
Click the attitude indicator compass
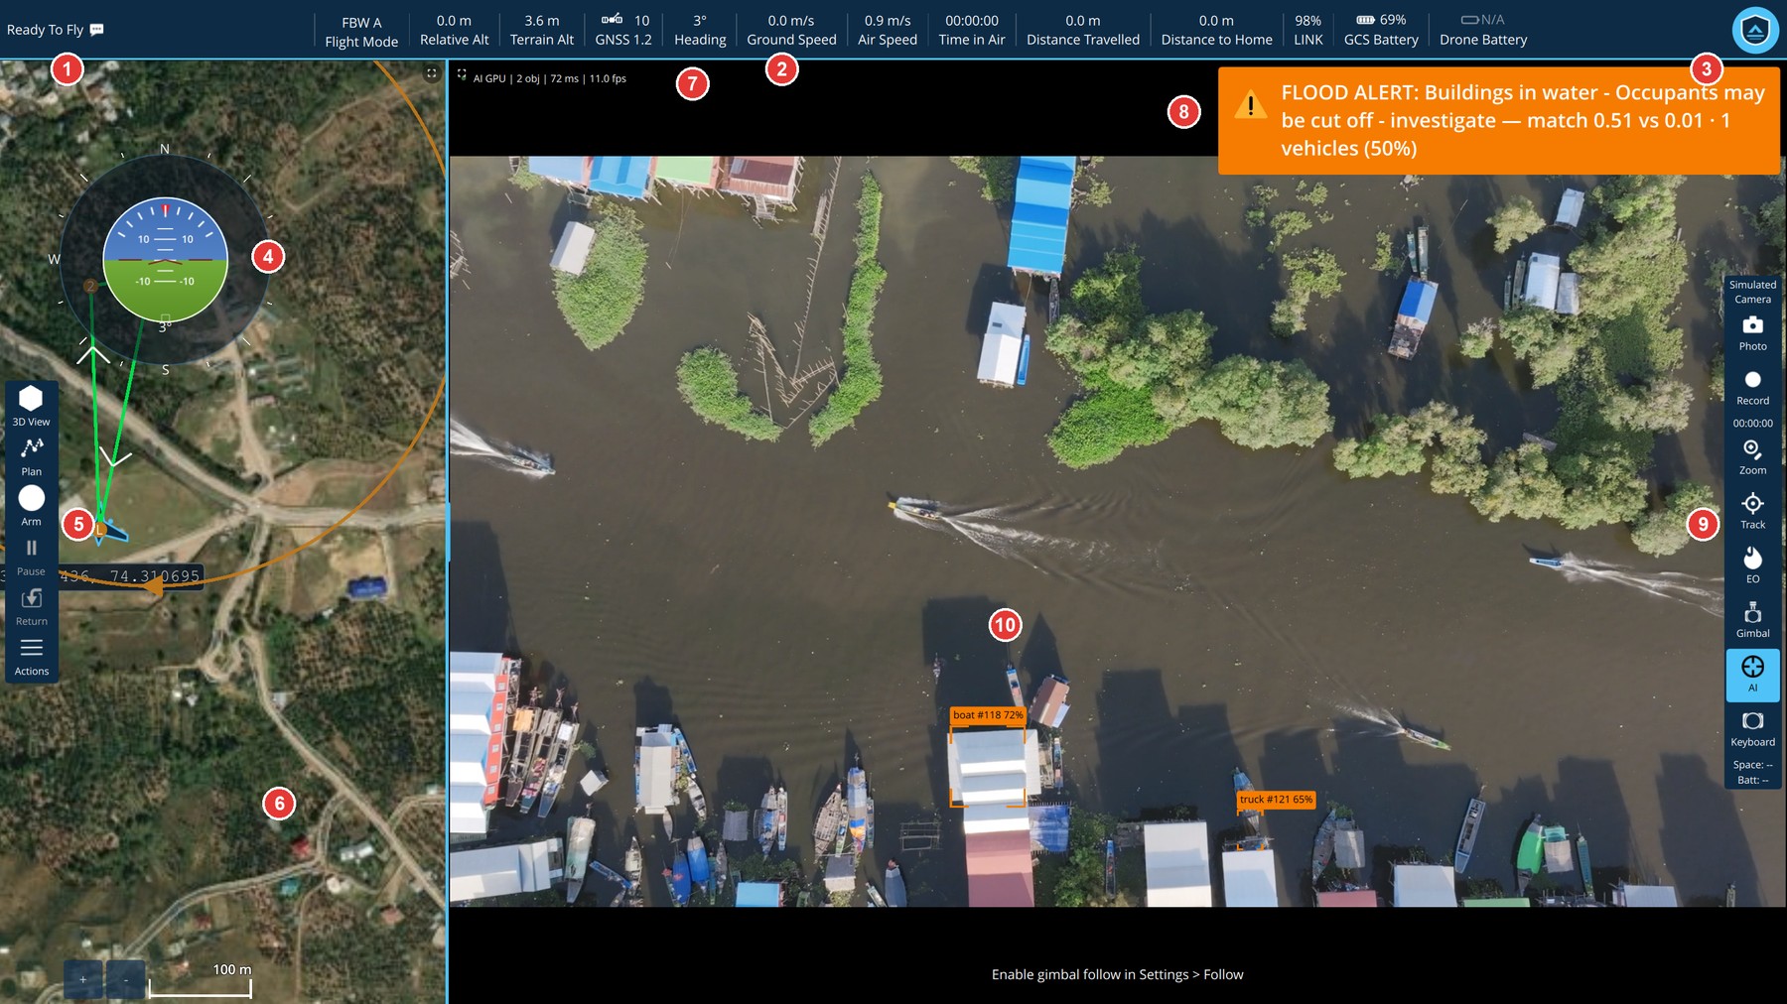pos(165,260)
